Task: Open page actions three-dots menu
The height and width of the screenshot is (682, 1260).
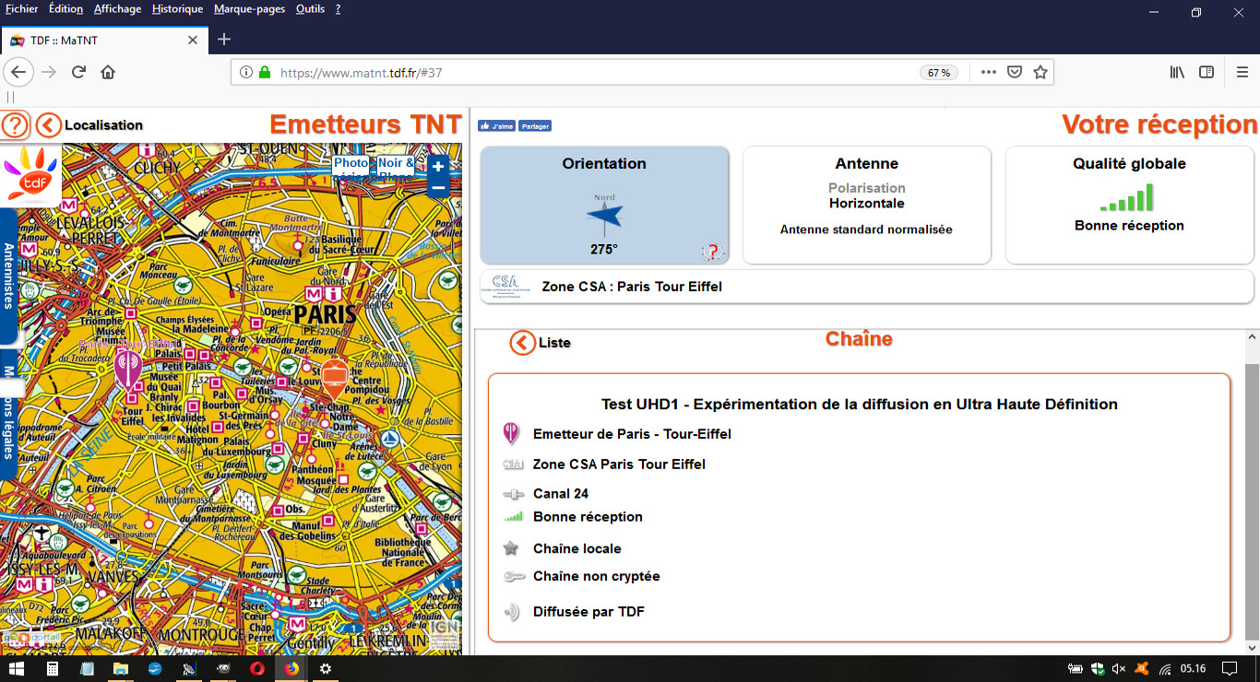Action: point(988,72)
